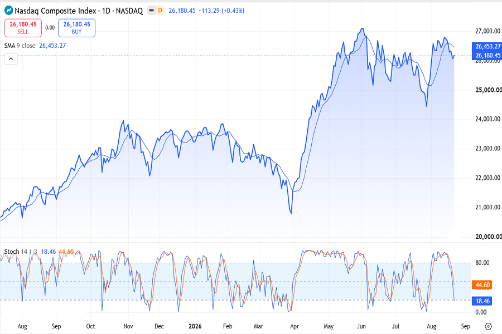Click the orange 44.60 axis label
The width and height of the screenshot is (502, 334).
[x=482, y=285]
